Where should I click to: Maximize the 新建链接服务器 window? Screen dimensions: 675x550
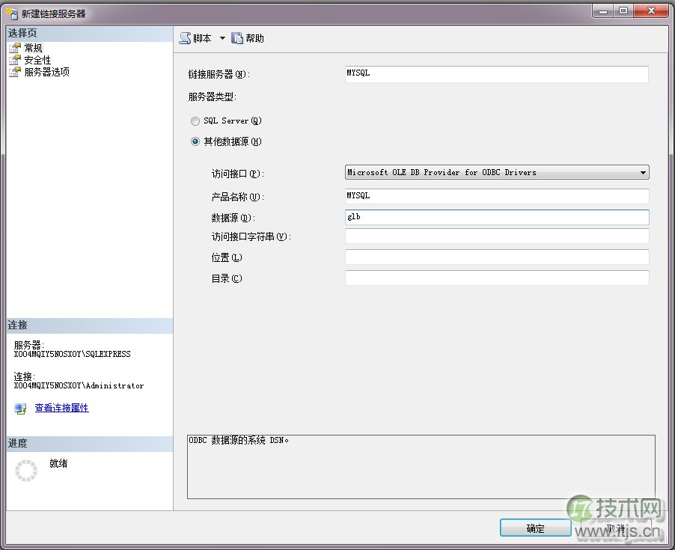coord(623,10)
